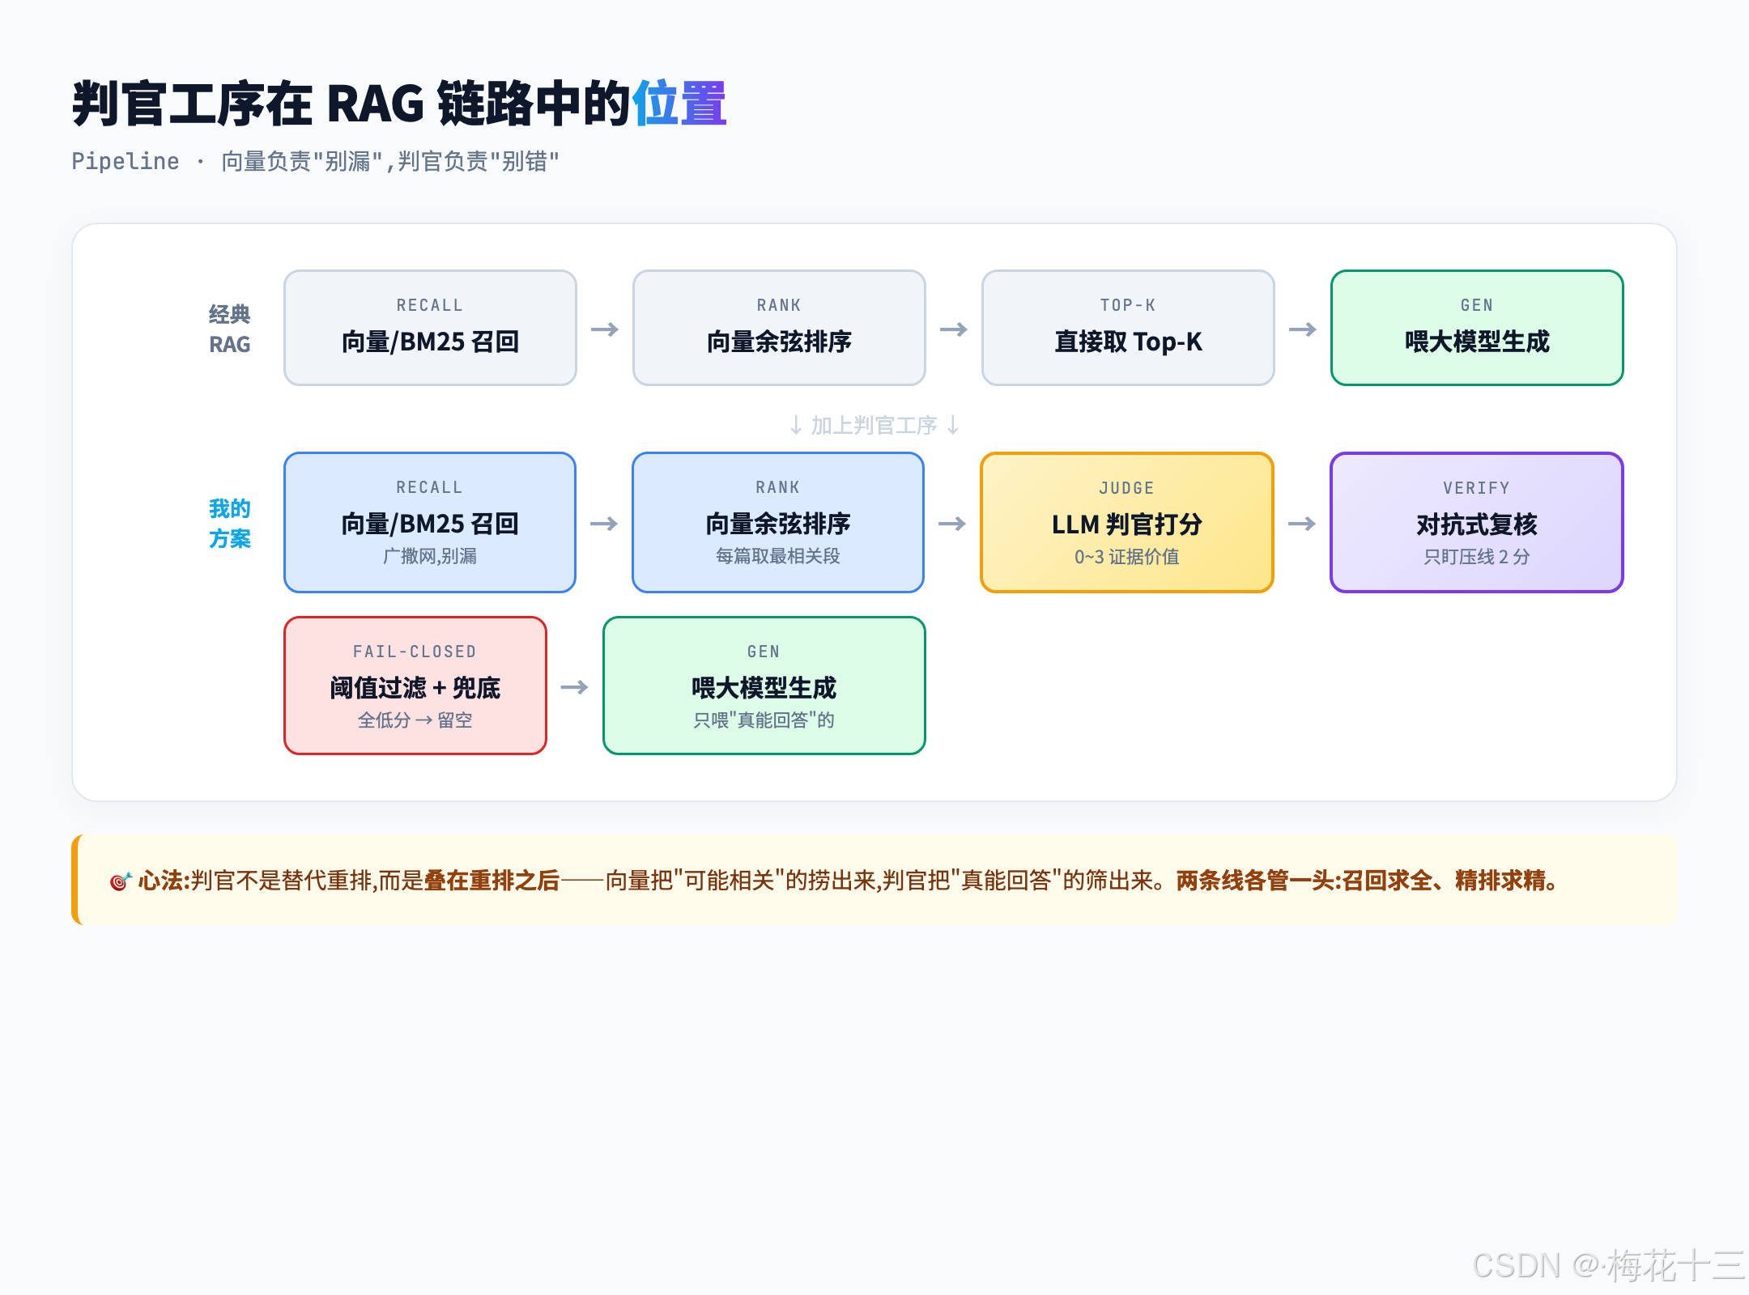Click the 只盯压线 2 分 subtext
Screen dimensions: 1749x1295
[x=1477, y=557]
